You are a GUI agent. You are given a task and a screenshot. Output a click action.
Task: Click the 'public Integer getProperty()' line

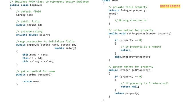coord(130,70)
